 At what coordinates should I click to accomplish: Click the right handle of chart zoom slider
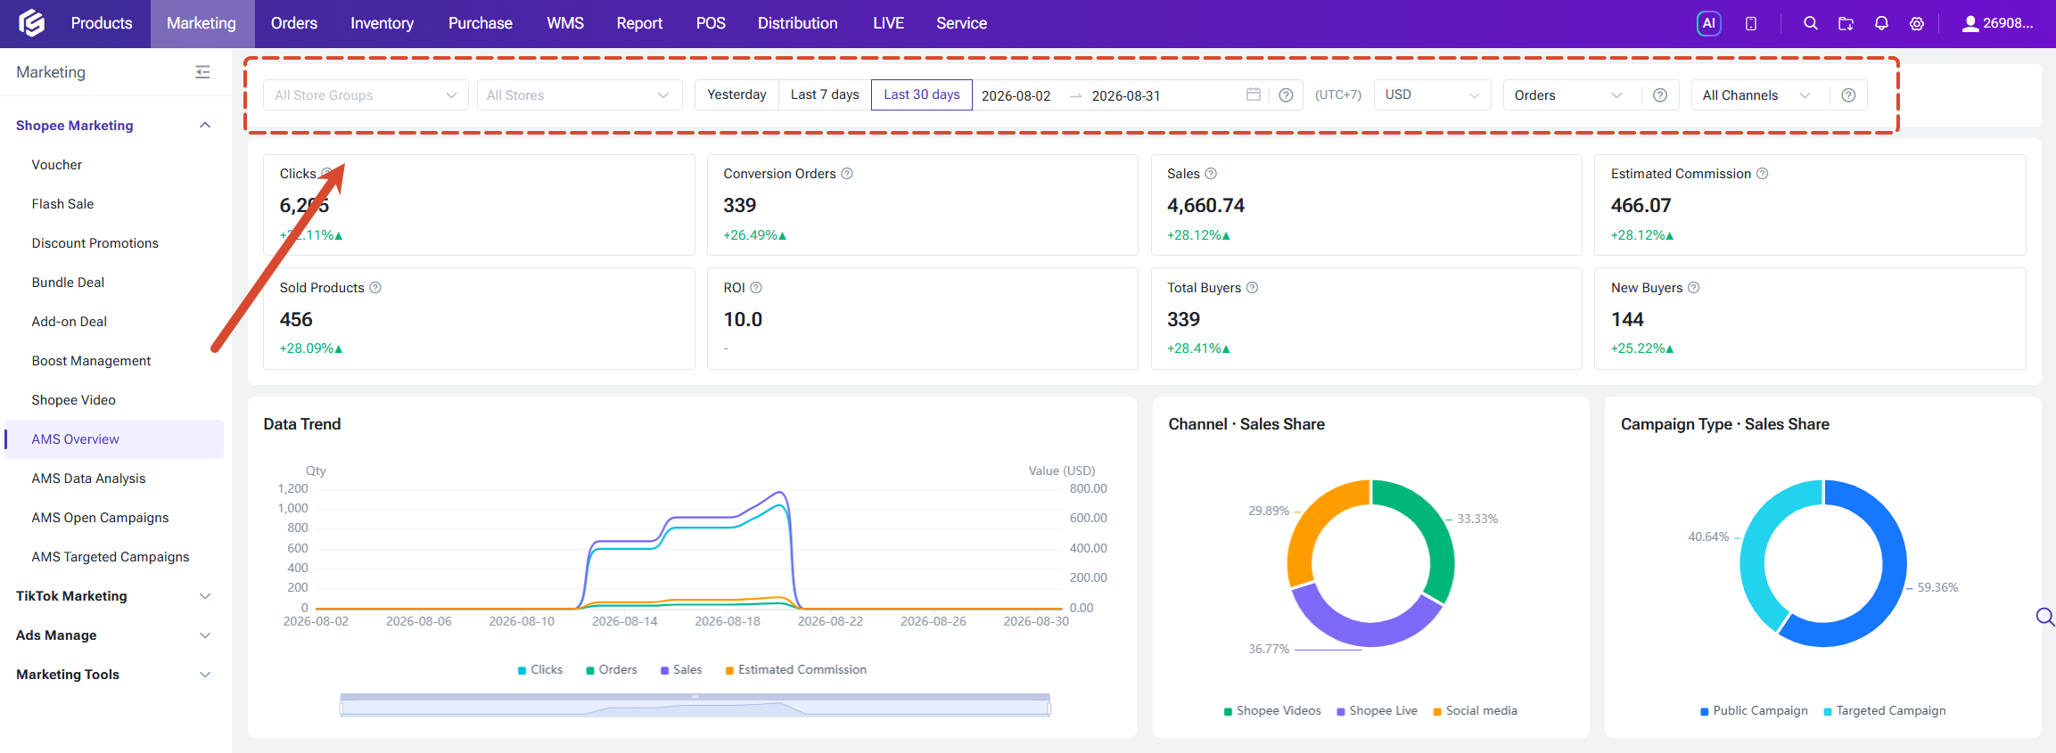click(x=1049, y=708)
